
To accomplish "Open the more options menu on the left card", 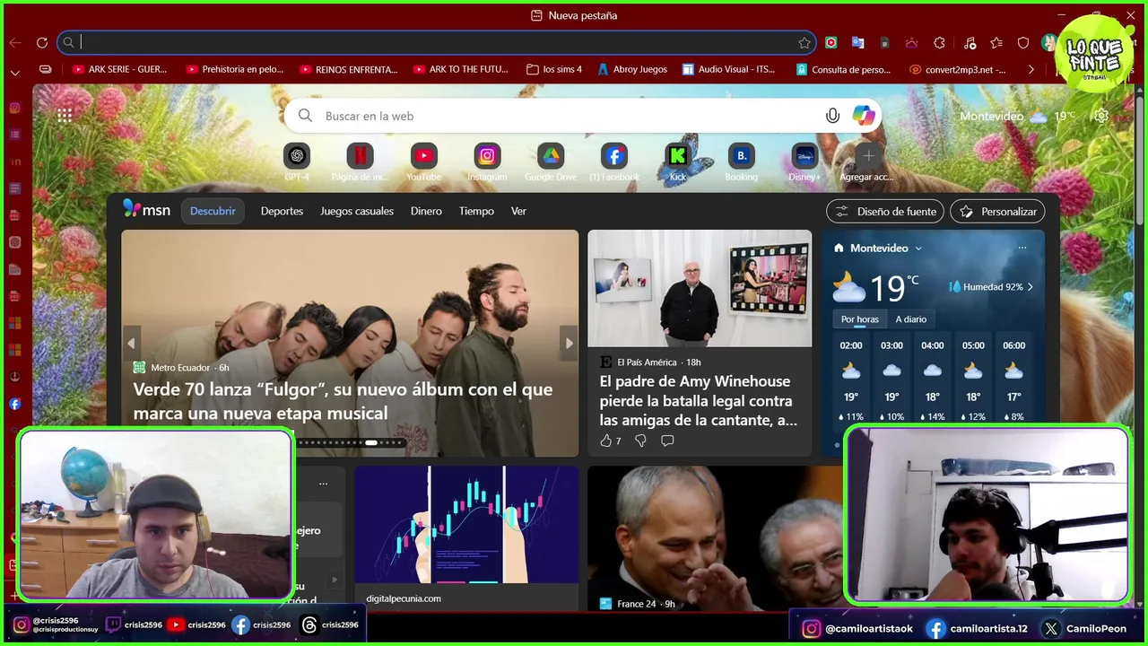I will point(323,483).
